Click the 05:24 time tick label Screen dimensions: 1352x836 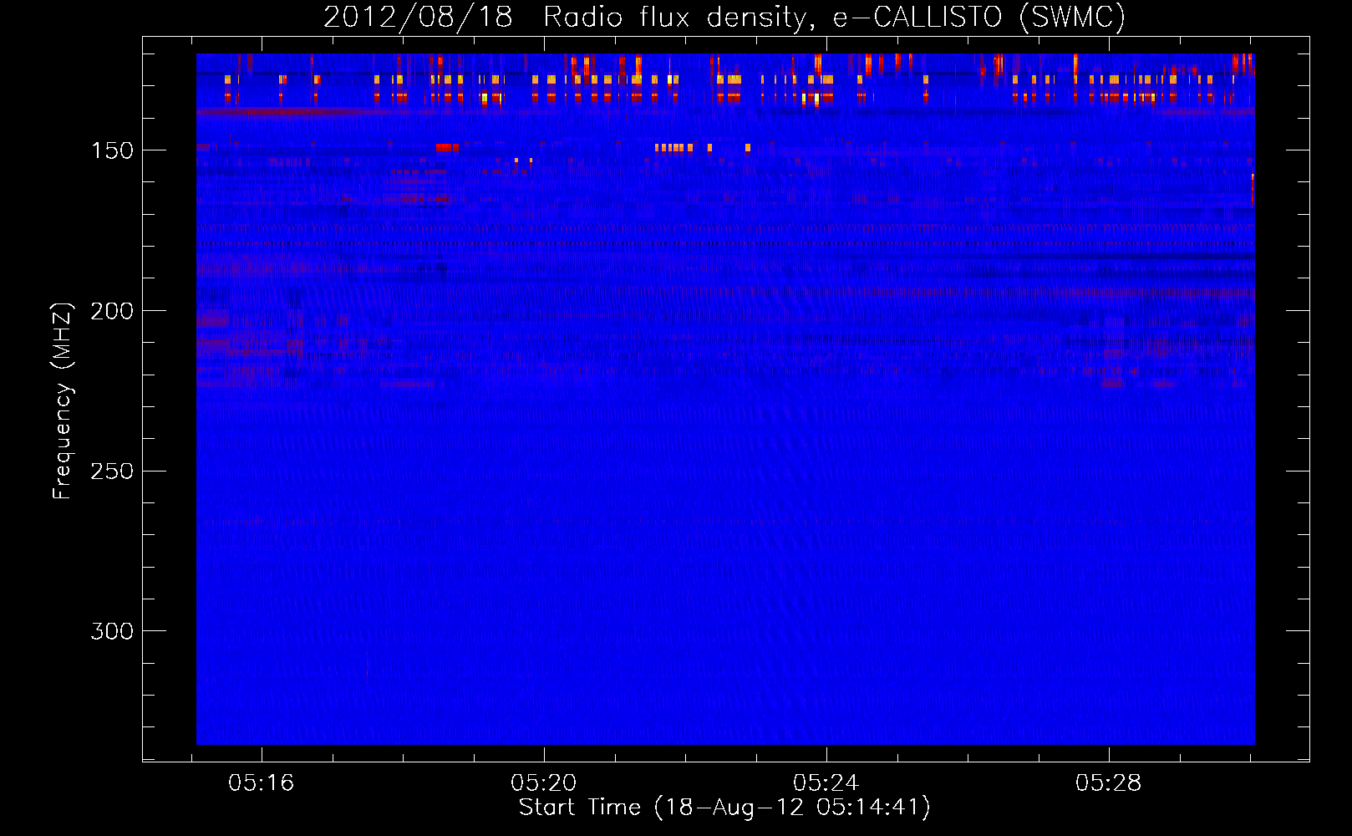[x=826, y=783]
